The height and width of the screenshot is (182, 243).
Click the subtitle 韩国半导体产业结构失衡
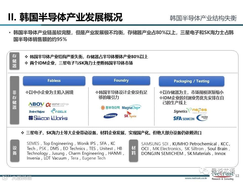[x=203, y=18]
